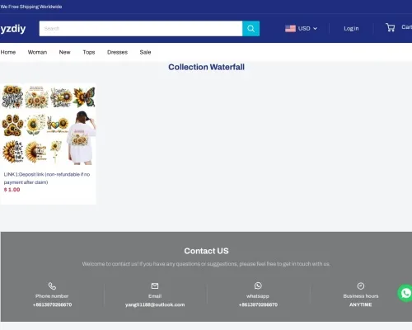Open the Home menu item

coord(8,52)
